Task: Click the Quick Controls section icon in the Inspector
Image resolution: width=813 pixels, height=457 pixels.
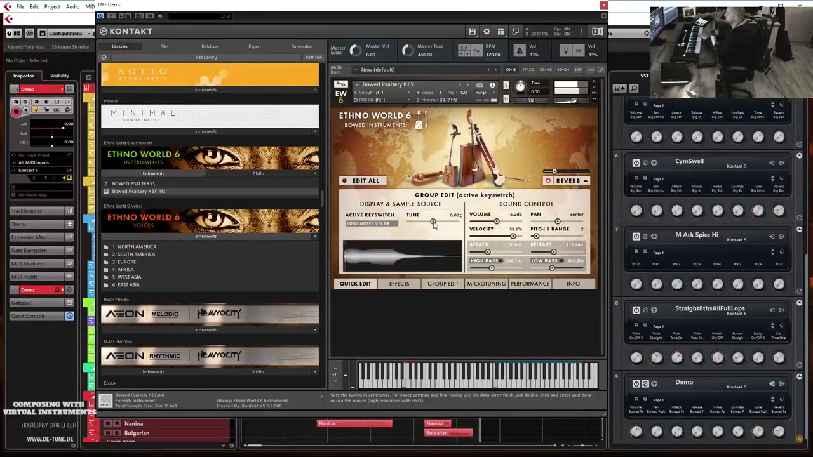Action: point(69,316)
